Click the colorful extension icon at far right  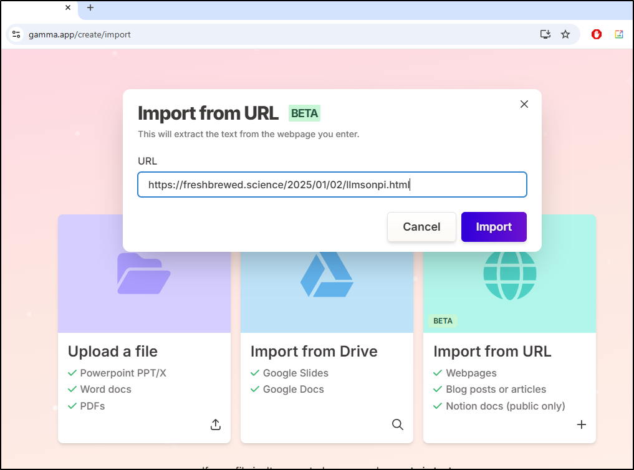618,34
